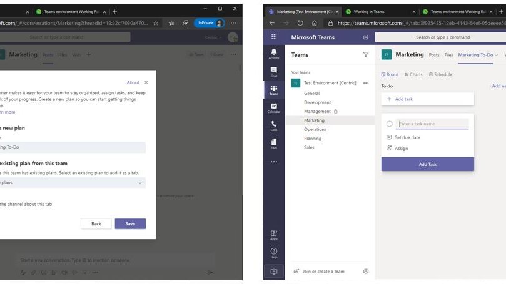Open Schedule view in Planner
Screen dimensions: 506x284
440,74
